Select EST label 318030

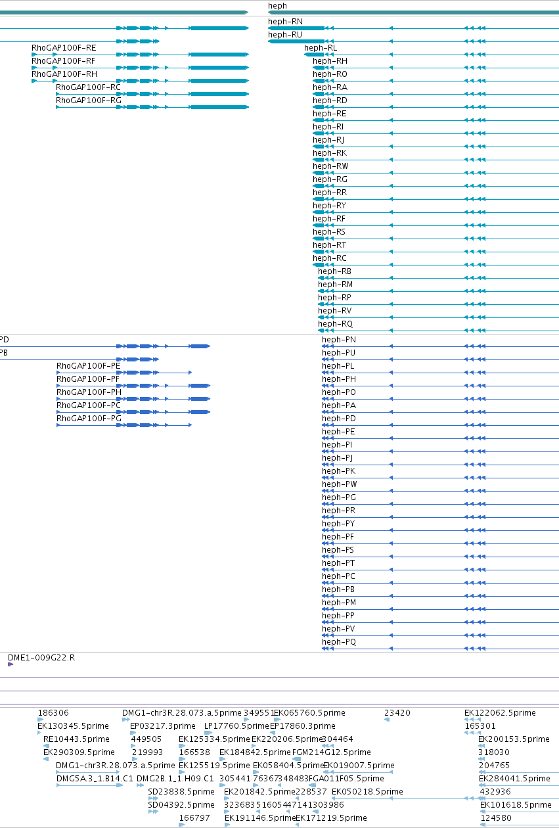494,752
